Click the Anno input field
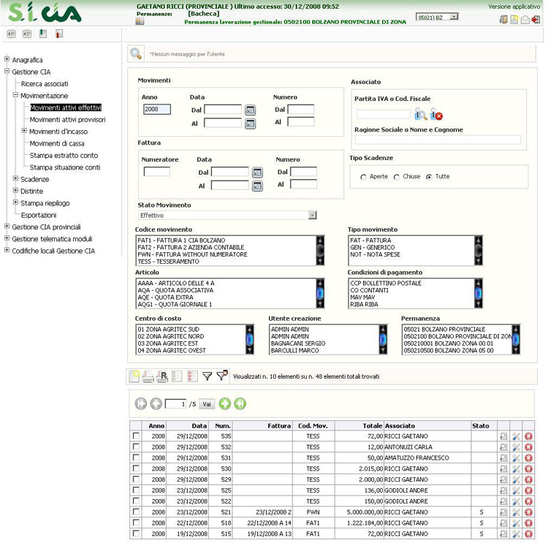The width and height of the screenshot is (548, 543). coord(157,109)
